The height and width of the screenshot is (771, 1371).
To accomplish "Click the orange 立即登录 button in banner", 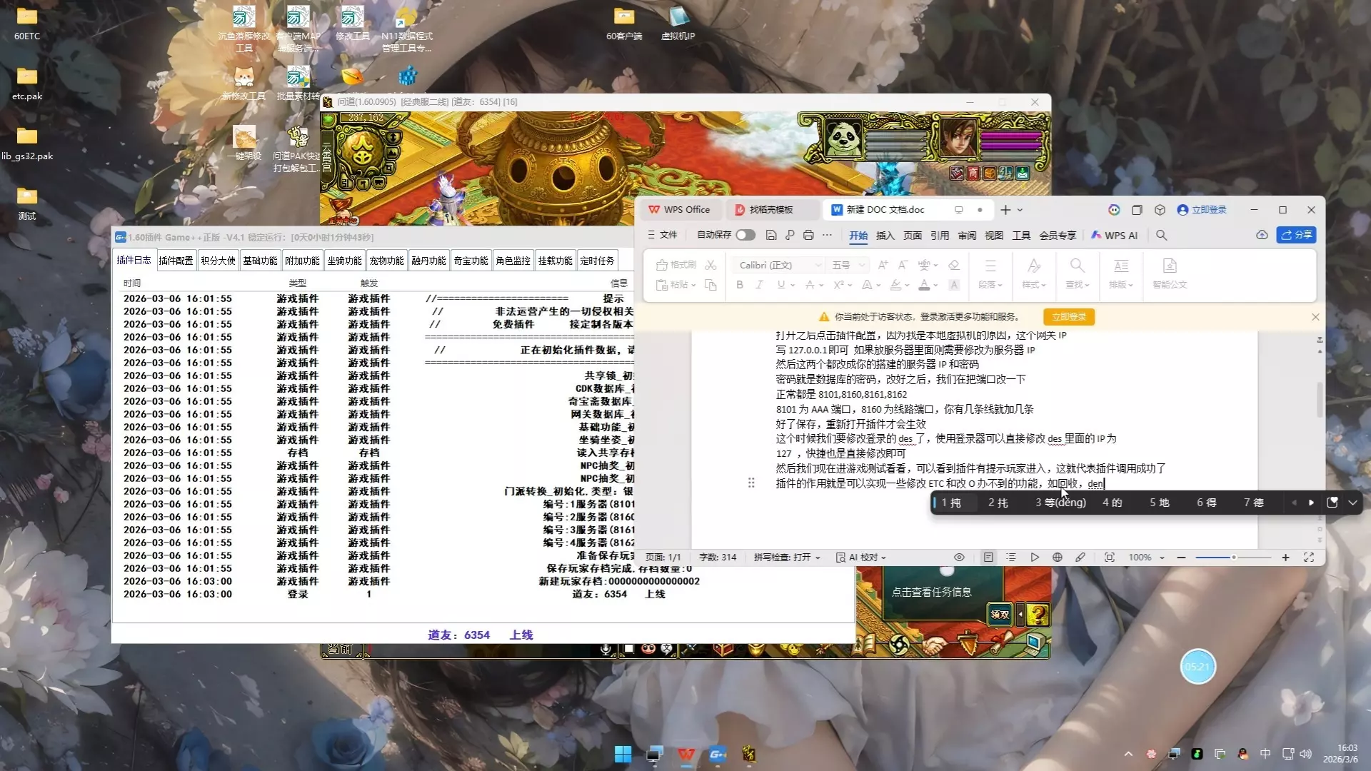I will coord(1068,317).
